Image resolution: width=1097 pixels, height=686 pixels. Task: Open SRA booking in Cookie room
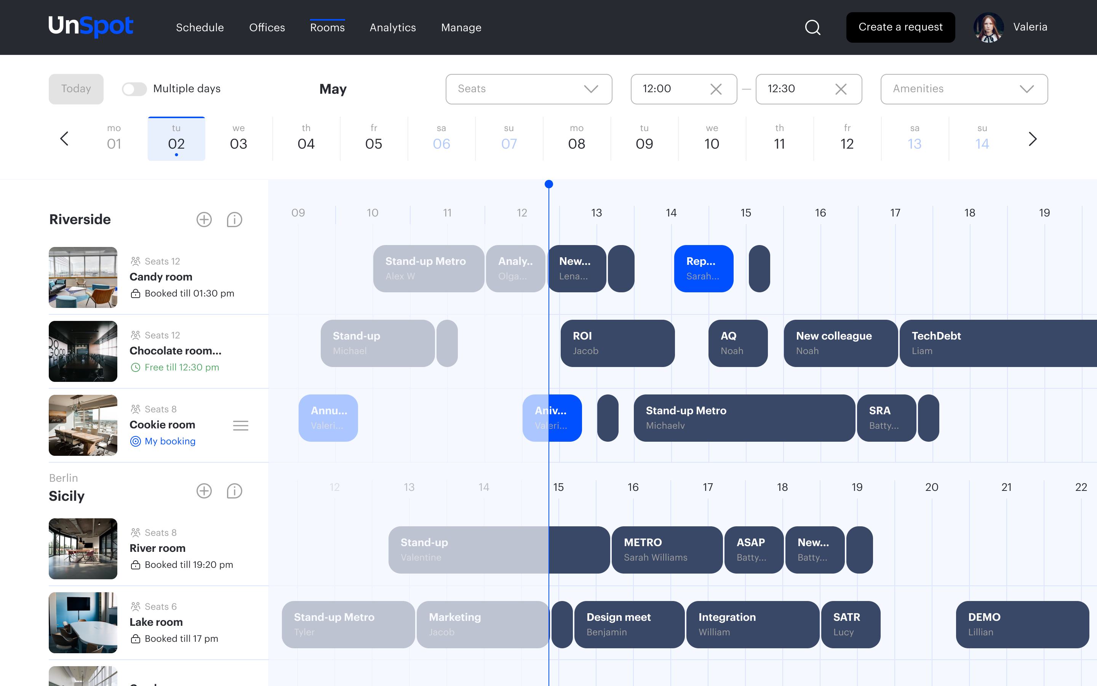point(886,418)
